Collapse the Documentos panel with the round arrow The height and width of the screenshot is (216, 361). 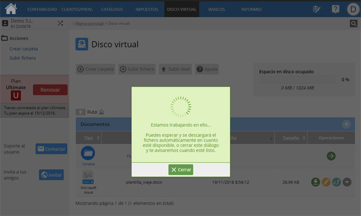346,124
